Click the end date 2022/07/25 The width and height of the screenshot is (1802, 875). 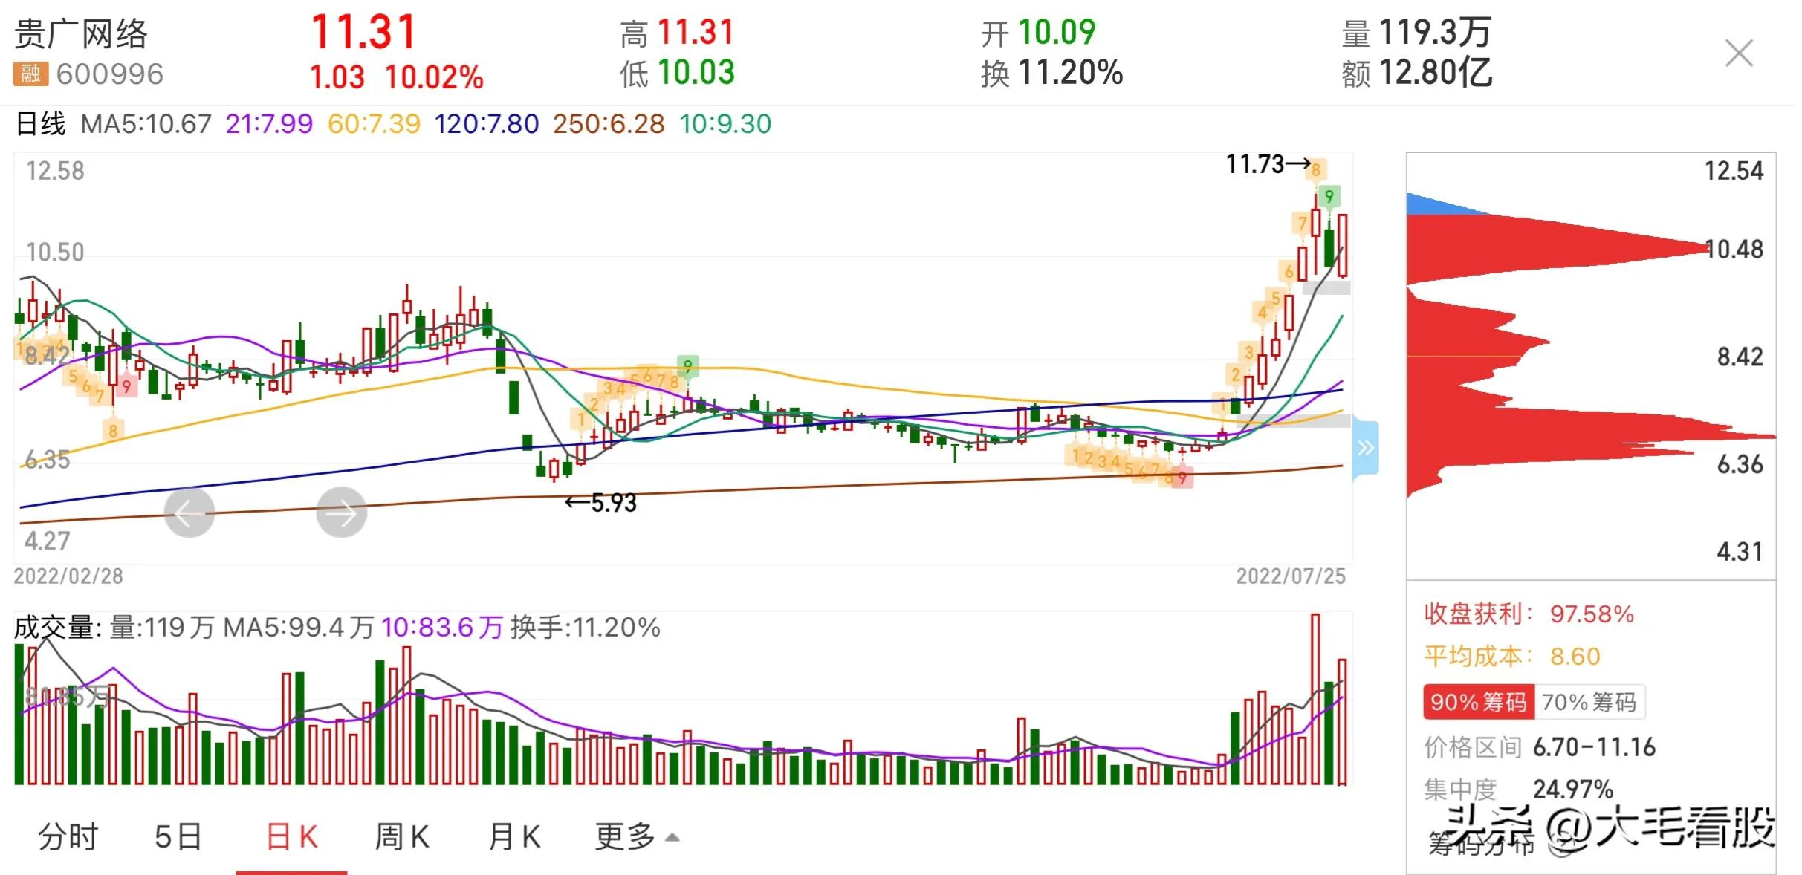[x=1291, y=576]
